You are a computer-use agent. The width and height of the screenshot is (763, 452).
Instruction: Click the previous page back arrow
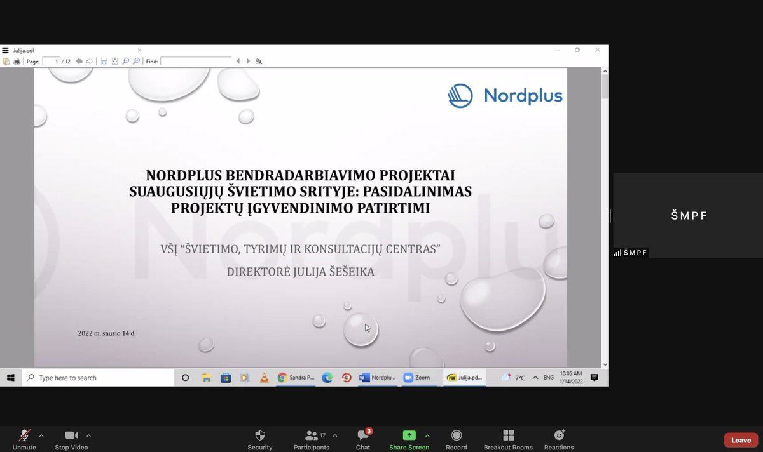pyautogui.click(x=79, y=61)
